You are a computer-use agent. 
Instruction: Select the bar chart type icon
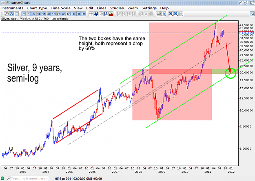11,14
